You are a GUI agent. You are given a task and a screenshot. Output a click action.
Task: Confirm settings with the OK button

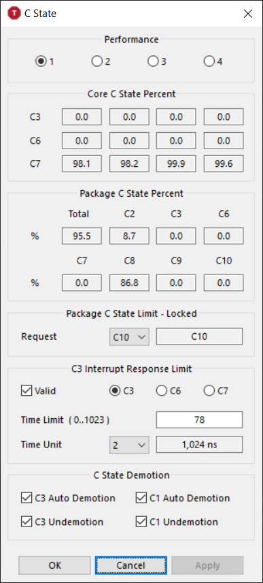pyautogui.click(x=54, y=565)
